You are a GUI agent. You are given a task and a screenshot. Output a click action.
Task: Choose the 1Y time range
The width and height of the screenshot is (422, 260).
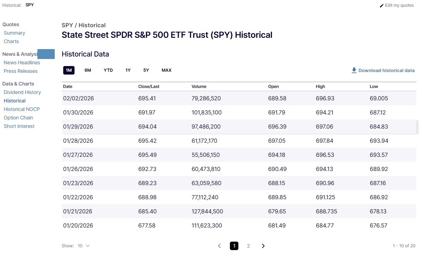(x=128, y=70)
